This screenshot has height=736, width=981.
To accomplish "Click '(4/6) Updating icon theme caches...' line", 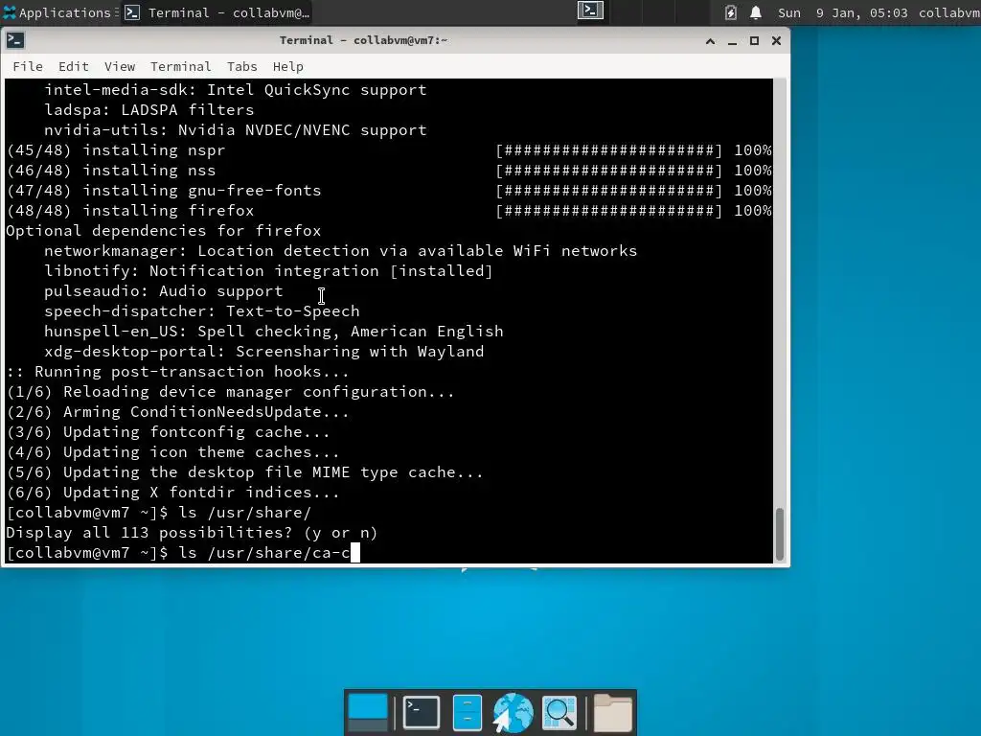I will click(x=173, y=452).
